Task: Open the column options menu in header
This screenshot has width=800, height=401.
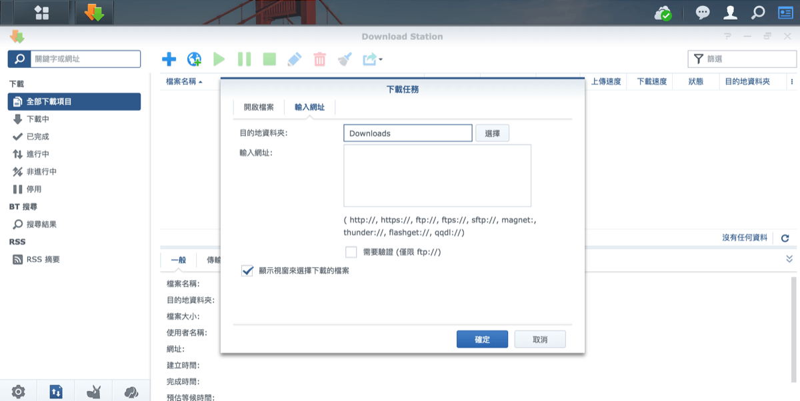Action: click(x=791, y=81)
